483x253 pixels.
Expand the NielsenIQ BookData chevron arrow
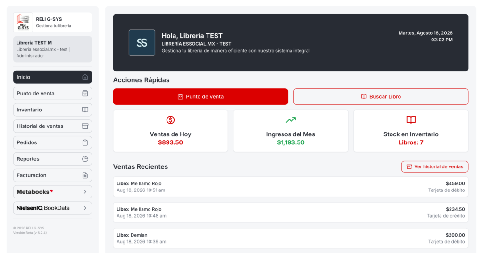point(85,208)
